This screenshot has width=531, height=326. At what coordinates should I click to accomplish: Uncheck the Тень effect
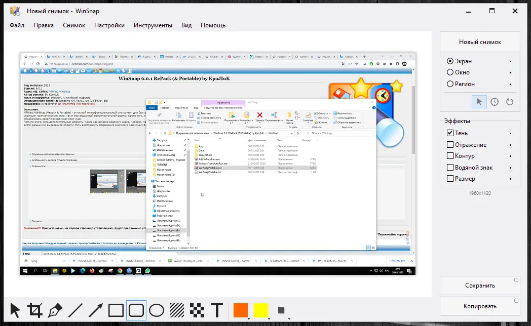450,133
